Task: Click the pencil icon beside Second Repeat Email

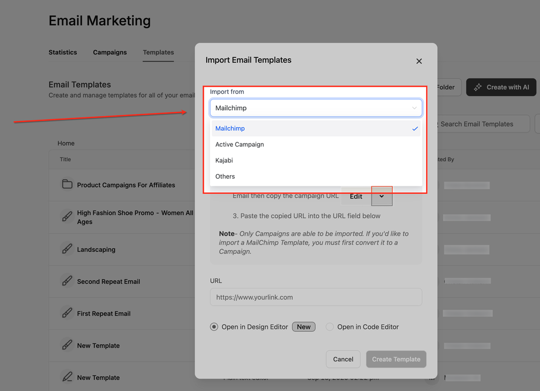Action: pos(67,281)
